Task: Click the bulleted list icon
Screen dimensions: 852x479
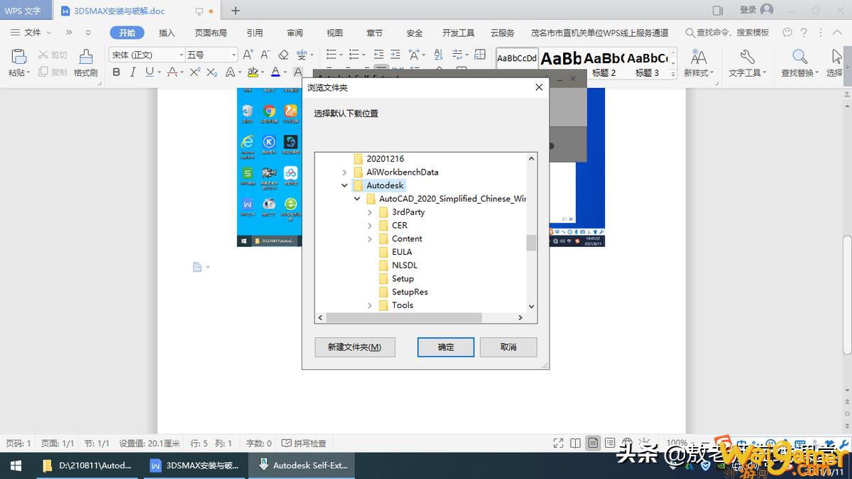Action: pos(331,55)
